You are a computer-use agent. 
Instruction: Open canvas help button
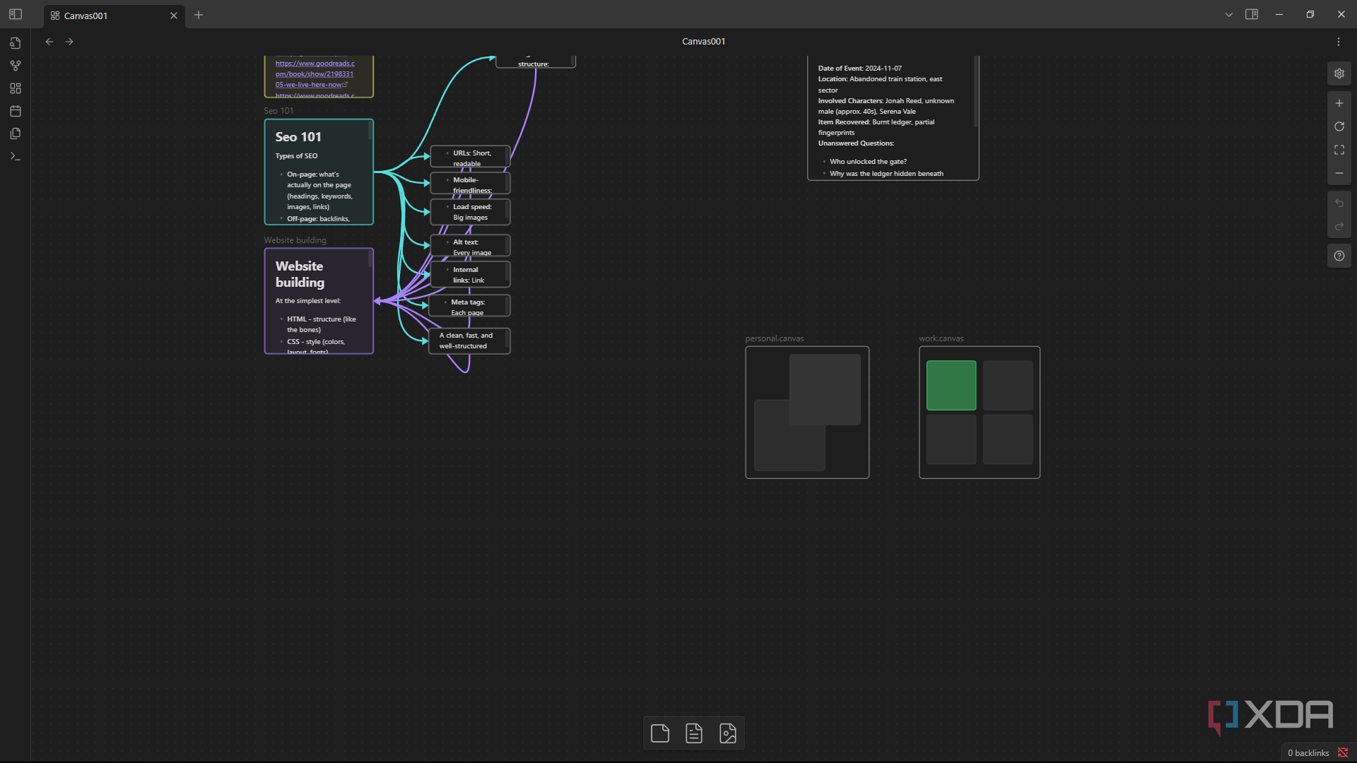1339,256
